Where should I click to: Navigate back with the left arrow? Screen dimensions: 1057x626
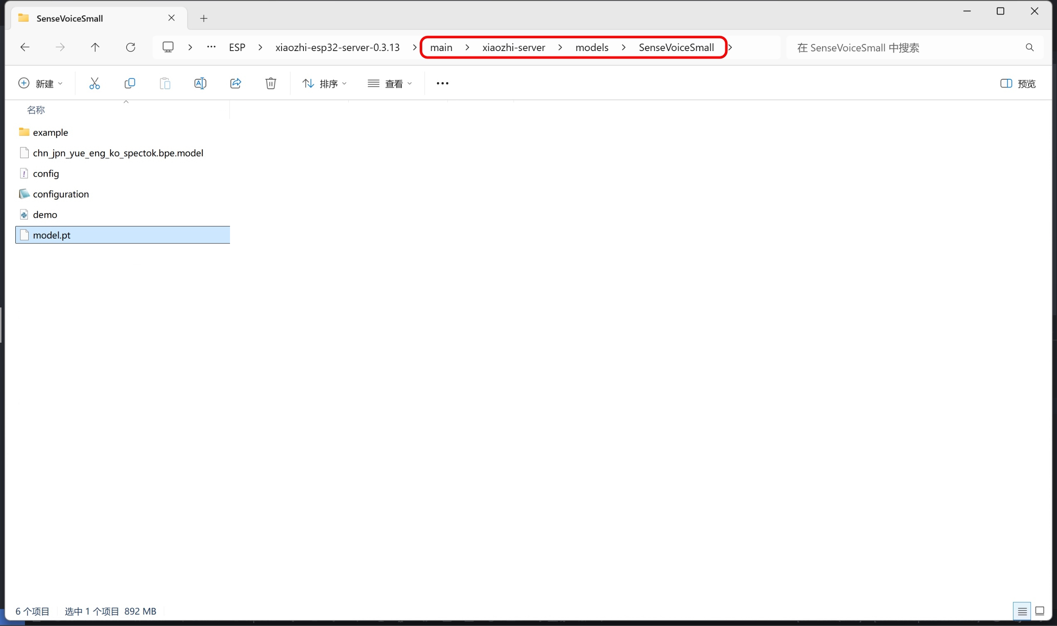coord(25,47)
